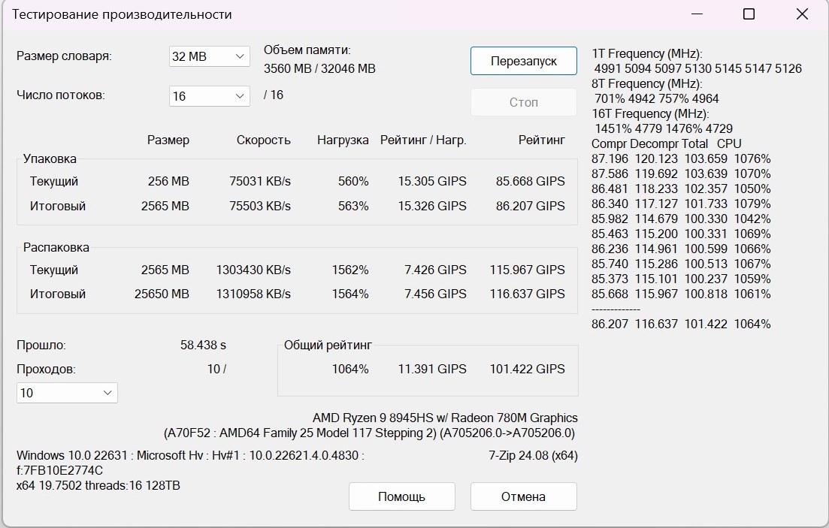Image resolution: width=829 pixels, height=528 pixels.
Task: Click the elapsed time value 58.438 s
Action: 203,345
